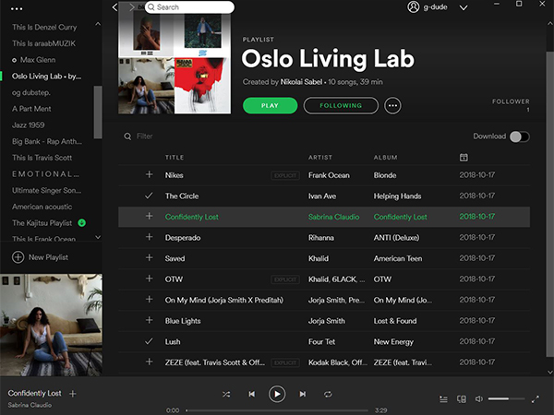Go forward with the right arrow navigation icon

pos(132,7)
